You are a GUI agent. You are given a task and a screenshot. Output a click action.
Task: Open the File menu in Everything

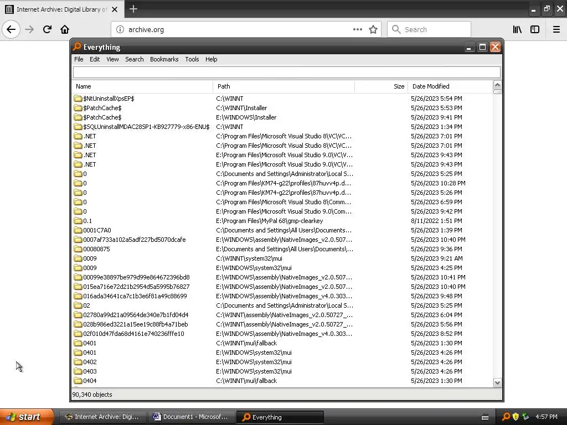click(x=79, y=59)
